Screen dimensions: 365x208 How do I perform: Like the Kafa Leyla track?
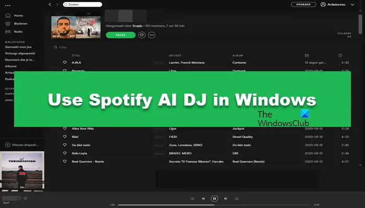click(65, 153)
